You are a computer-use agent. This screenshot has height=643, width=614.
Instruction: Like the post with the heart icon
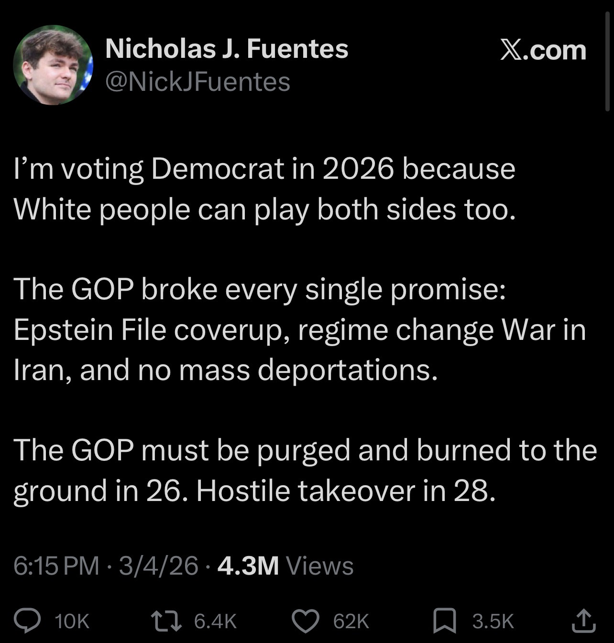[x=306, y=621]
